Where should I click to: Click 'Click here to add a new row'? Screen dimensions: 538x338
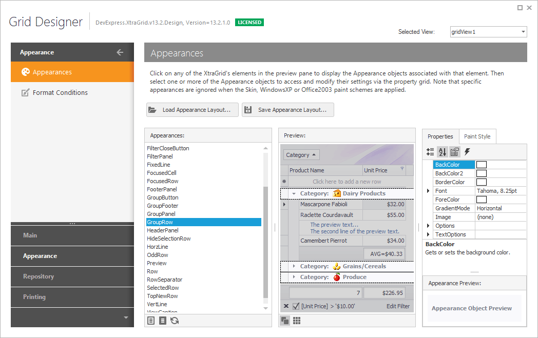tap(347, 182)
